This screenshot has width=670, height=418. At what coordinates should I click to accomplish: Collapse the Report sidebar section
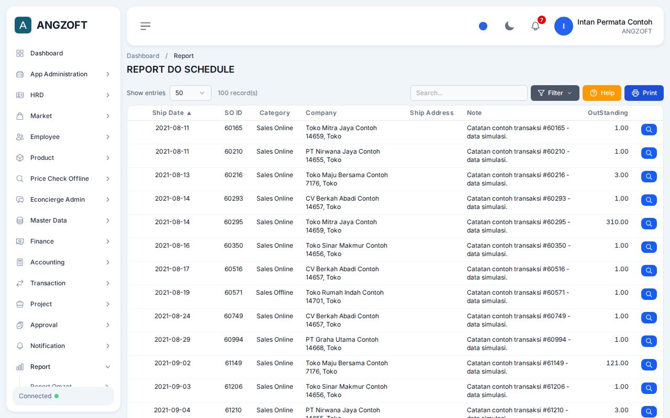pyautogui.click(x=63, y=367)
